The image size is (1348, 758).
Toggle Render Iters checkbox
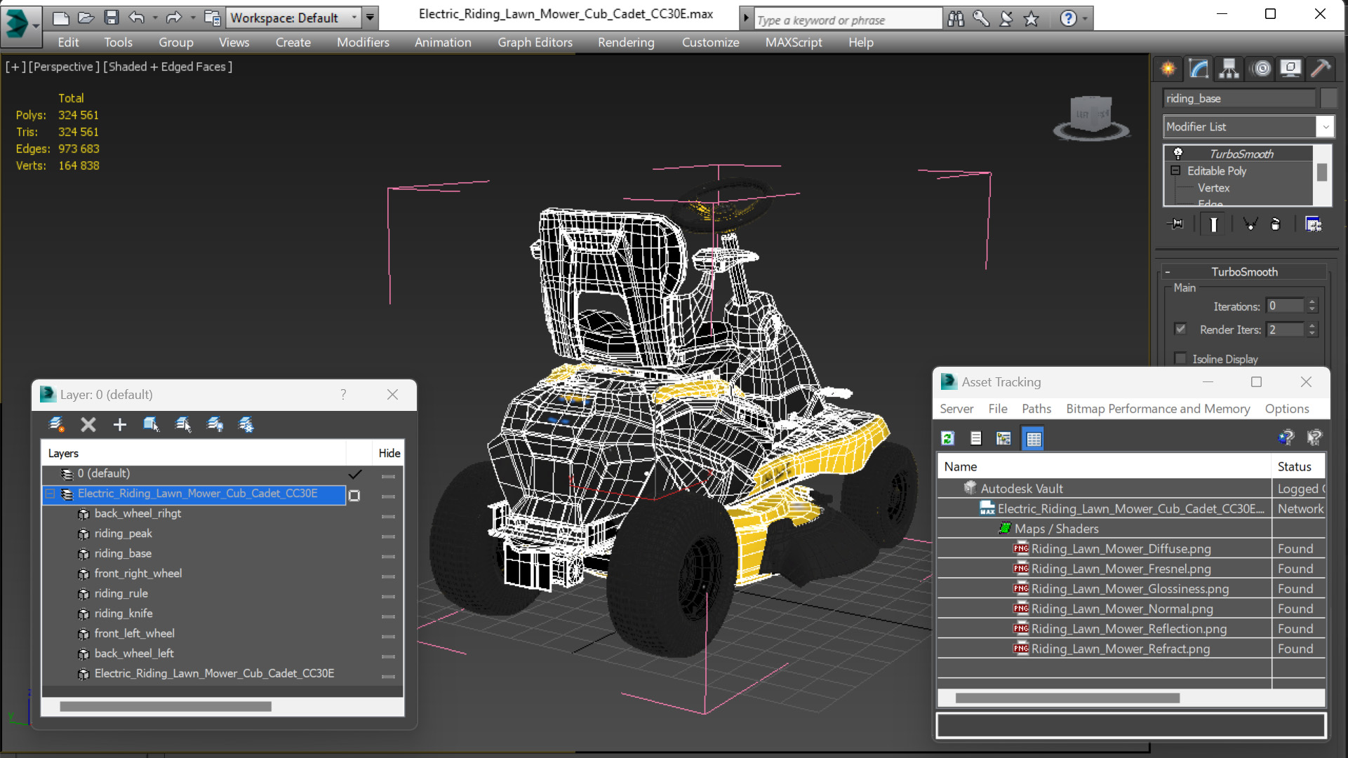pyautogui.click(x=1180, y=329)
